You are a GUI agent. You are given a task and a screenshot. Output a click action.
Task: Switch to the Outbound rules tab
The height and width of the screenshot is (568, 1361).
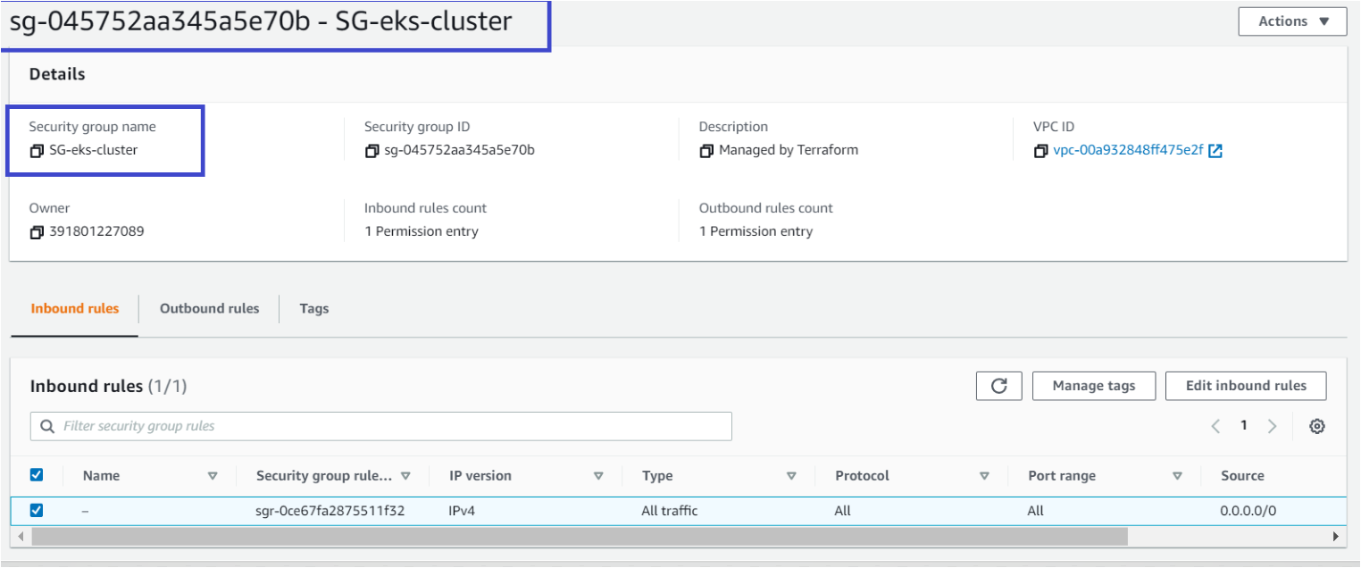point(209,309)
